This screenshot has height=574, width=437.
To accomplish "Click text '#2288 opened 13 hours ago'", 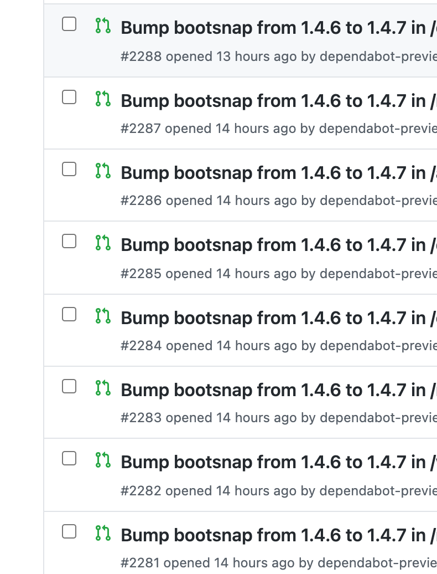I will (x=209, y=57).
